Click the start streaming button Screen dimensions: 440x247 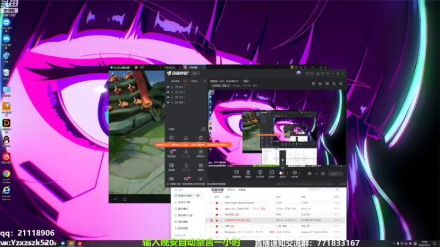[x=335, y=173]
